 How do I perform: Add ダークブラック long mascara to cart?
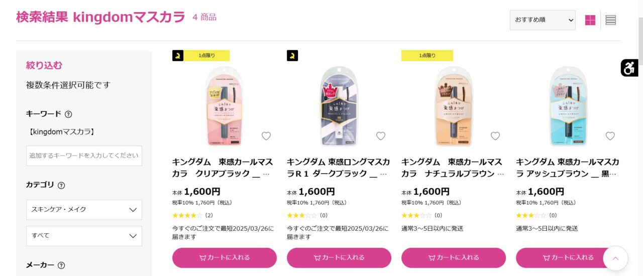(339, 258)
